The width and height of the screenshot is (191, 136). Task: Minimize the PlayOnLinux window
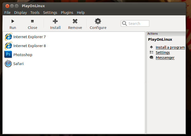[x=12, y=6]
